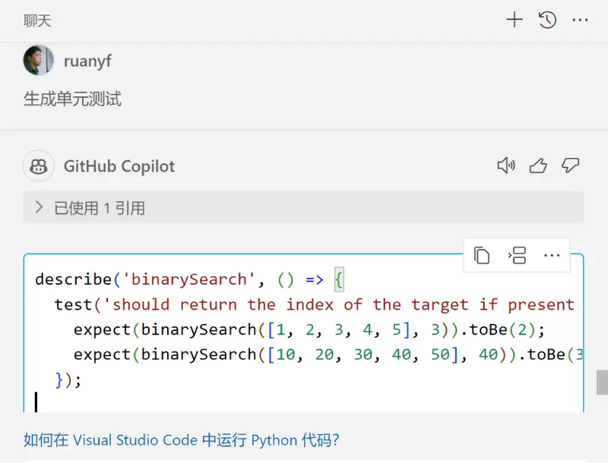Click the closing }); code line
The image size is (608, 463).
68,380
